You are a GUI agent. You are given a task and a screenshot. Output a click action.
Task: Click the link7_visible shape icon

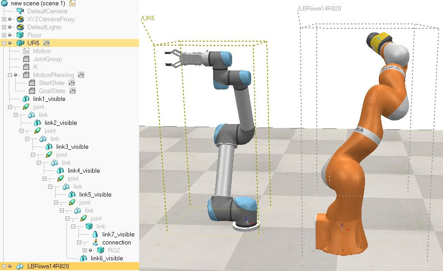tap(95, 234)
